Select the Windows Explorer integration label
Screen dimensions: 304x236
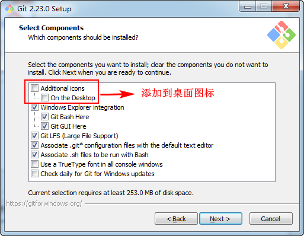coord(82,107)
